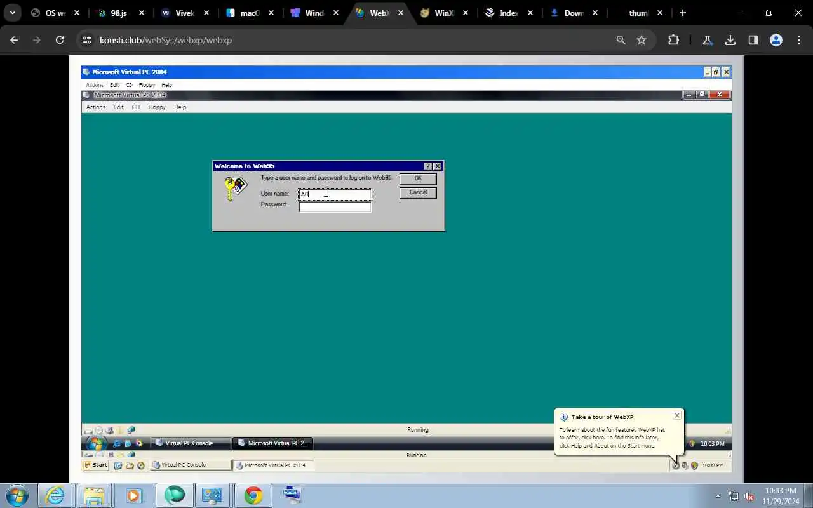The height and width of the screenshot is (508, 813).
Task: Go back in Chrome
Action: tap(14, 40)
